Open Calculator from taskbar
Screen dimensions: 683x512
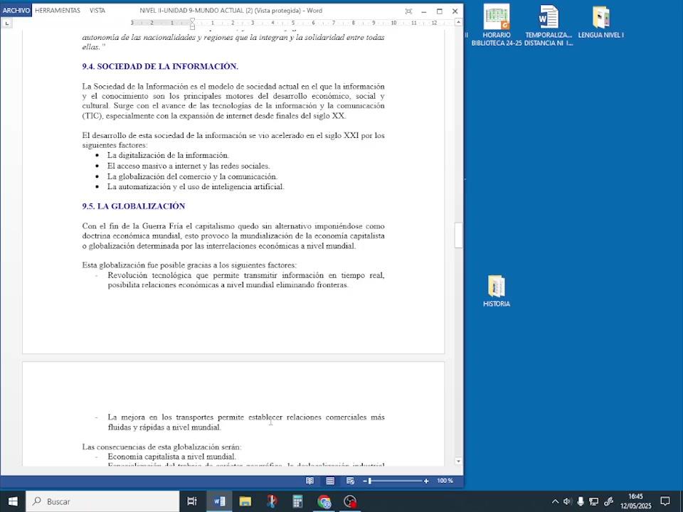click(297, 501)
